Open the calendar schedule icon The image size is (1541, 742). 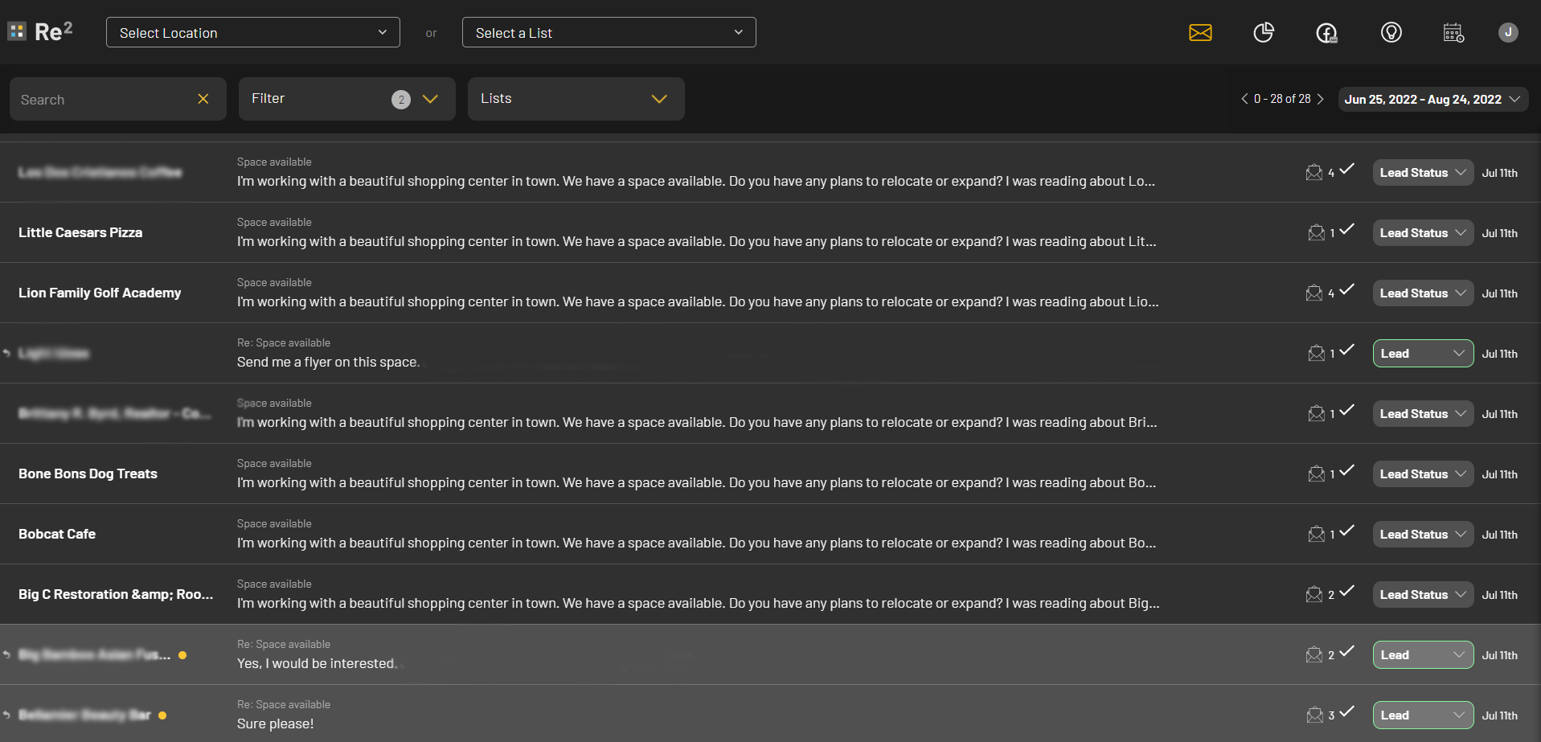tap(1453, 33)
